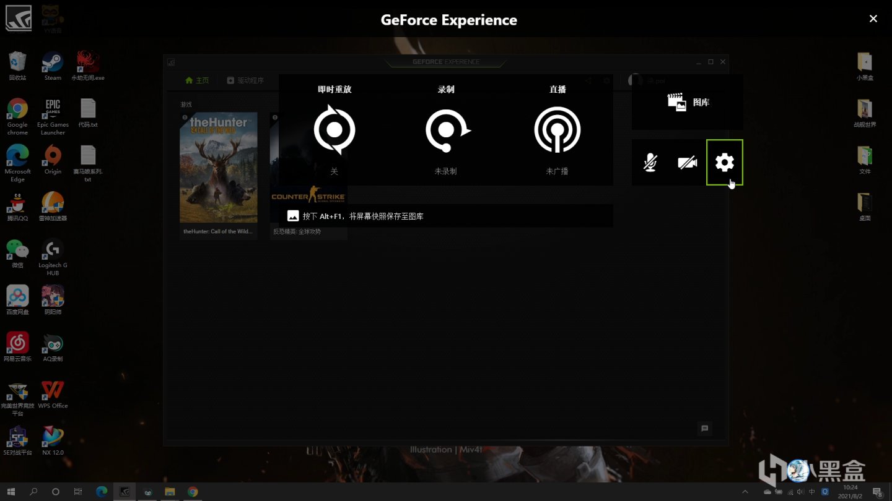Open Task View from the taskbar

(78, 492)
